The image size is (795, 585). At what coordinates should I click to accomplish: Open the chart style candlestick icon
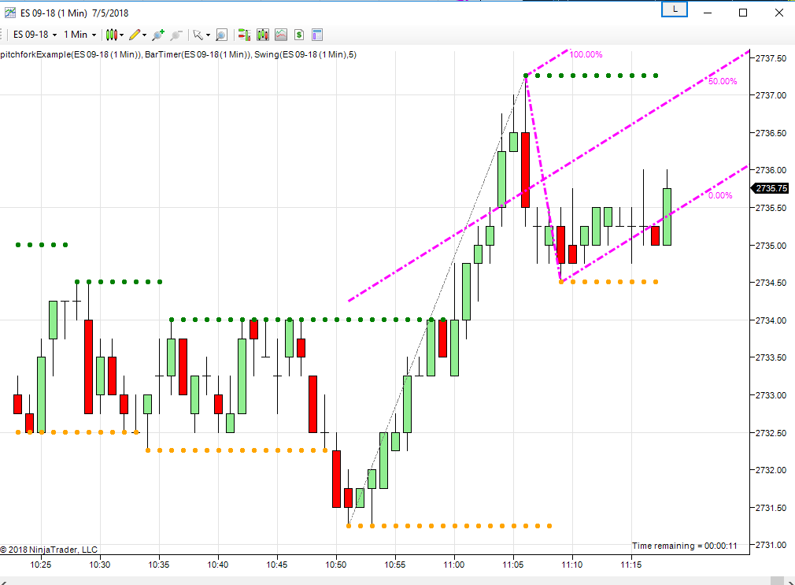112,35
